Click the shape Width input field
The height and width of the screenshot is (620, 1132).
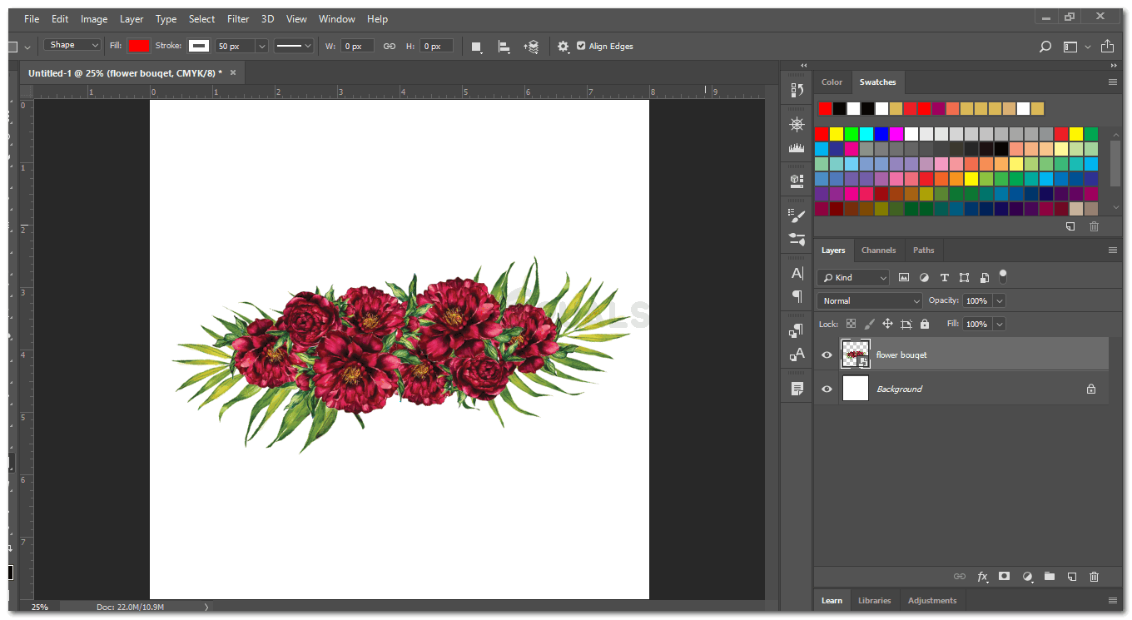point(357,46)
